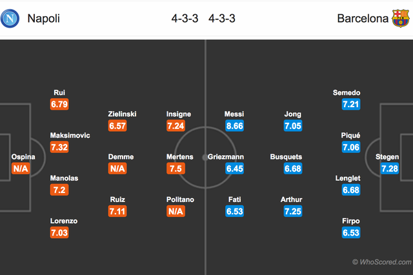The image size is (413, 275).
Task: Click the Zielinski player name
Action: coord(122,114)
